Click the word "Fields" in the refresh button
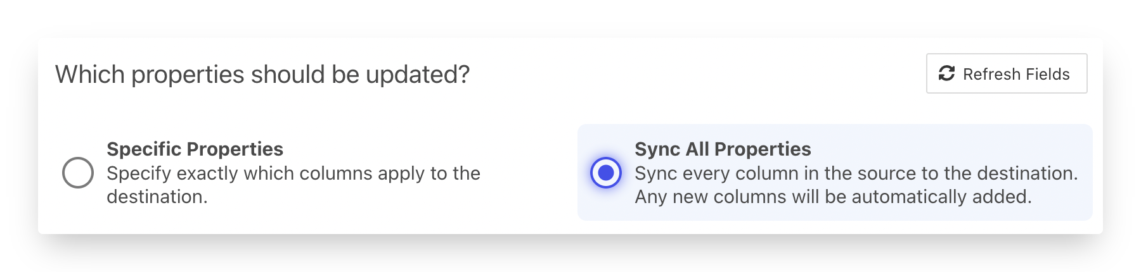This screenshot has height=272, width=1141. [1048, 74]
